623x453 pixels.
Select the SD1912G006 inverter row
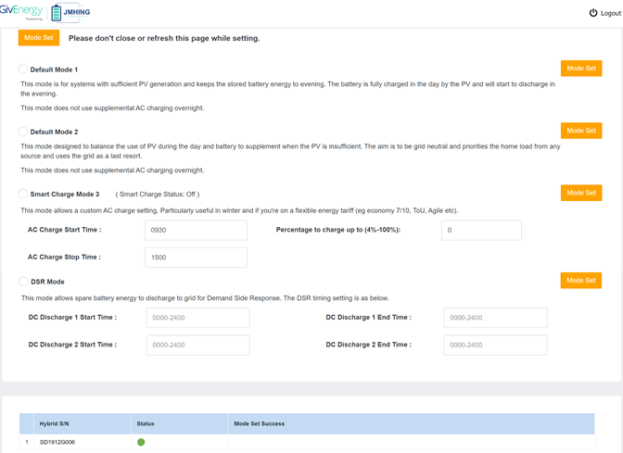57,442
